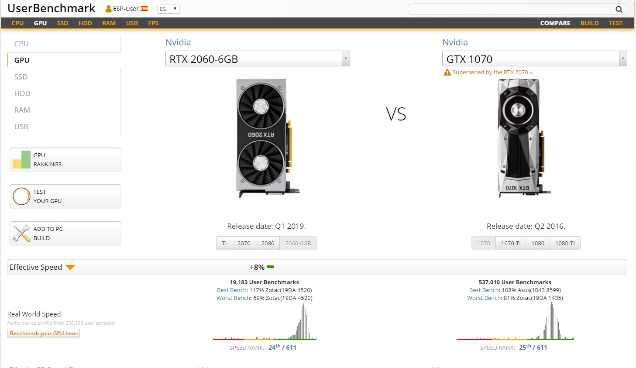Open Worst Bench link for GTX 1070
The width and height of the screenshot is (636, 368).
(484, 298)
